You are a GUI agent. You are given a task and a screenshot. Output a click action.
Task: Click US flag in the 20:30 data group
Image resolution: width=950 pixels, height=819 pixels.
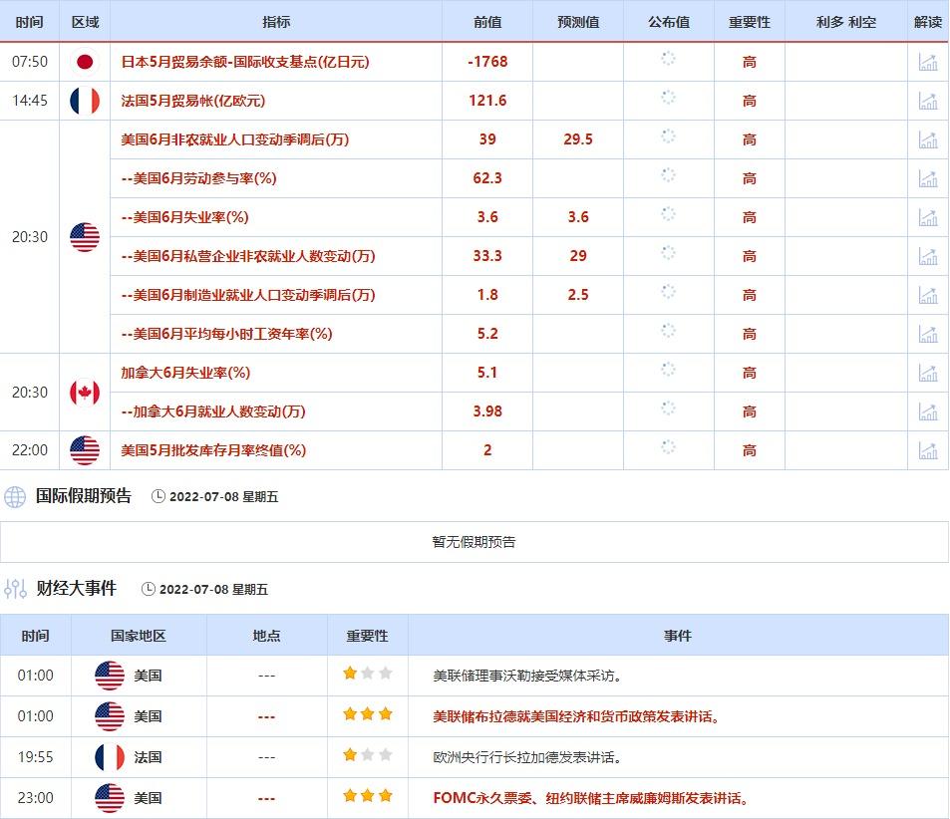tap(85, 237)
